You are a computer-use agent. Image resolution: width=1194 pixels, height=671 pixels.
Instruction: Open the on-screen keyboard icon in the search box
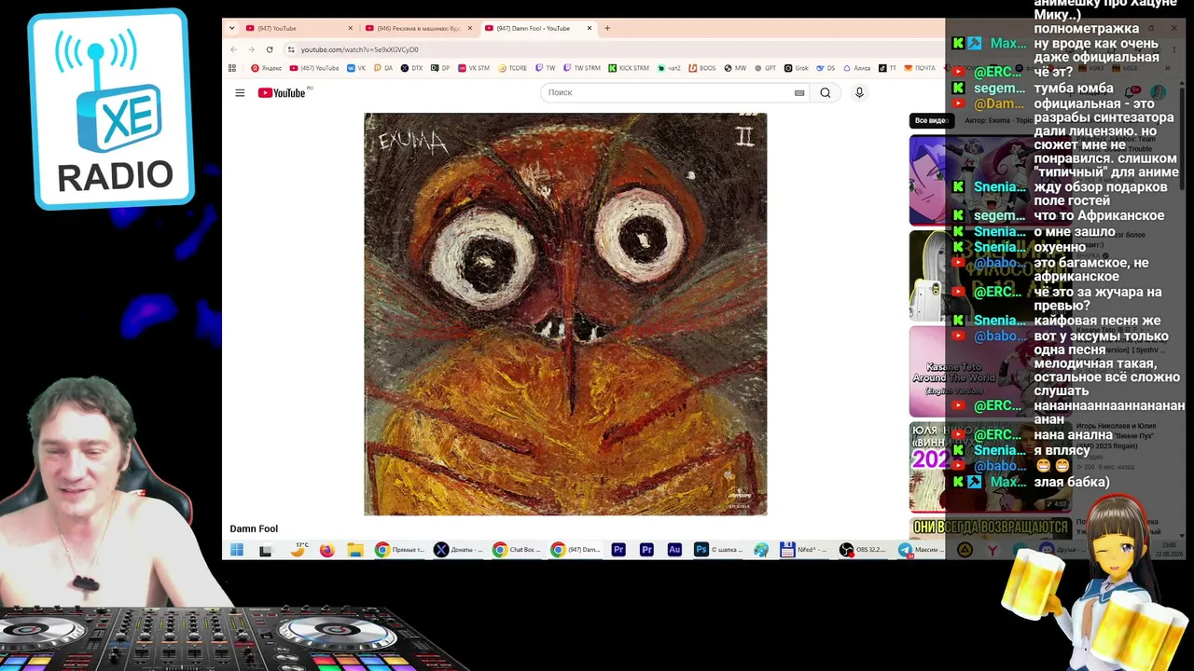point(799,92)
